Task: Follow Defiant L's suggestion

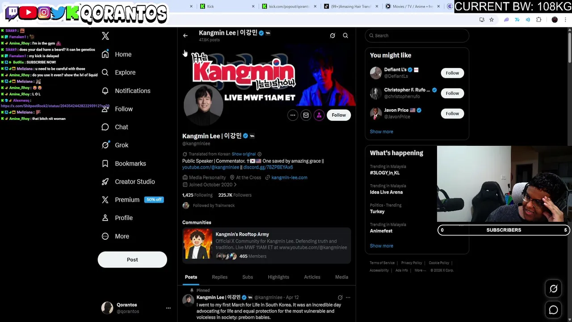Action: click(x=452, y=73)
